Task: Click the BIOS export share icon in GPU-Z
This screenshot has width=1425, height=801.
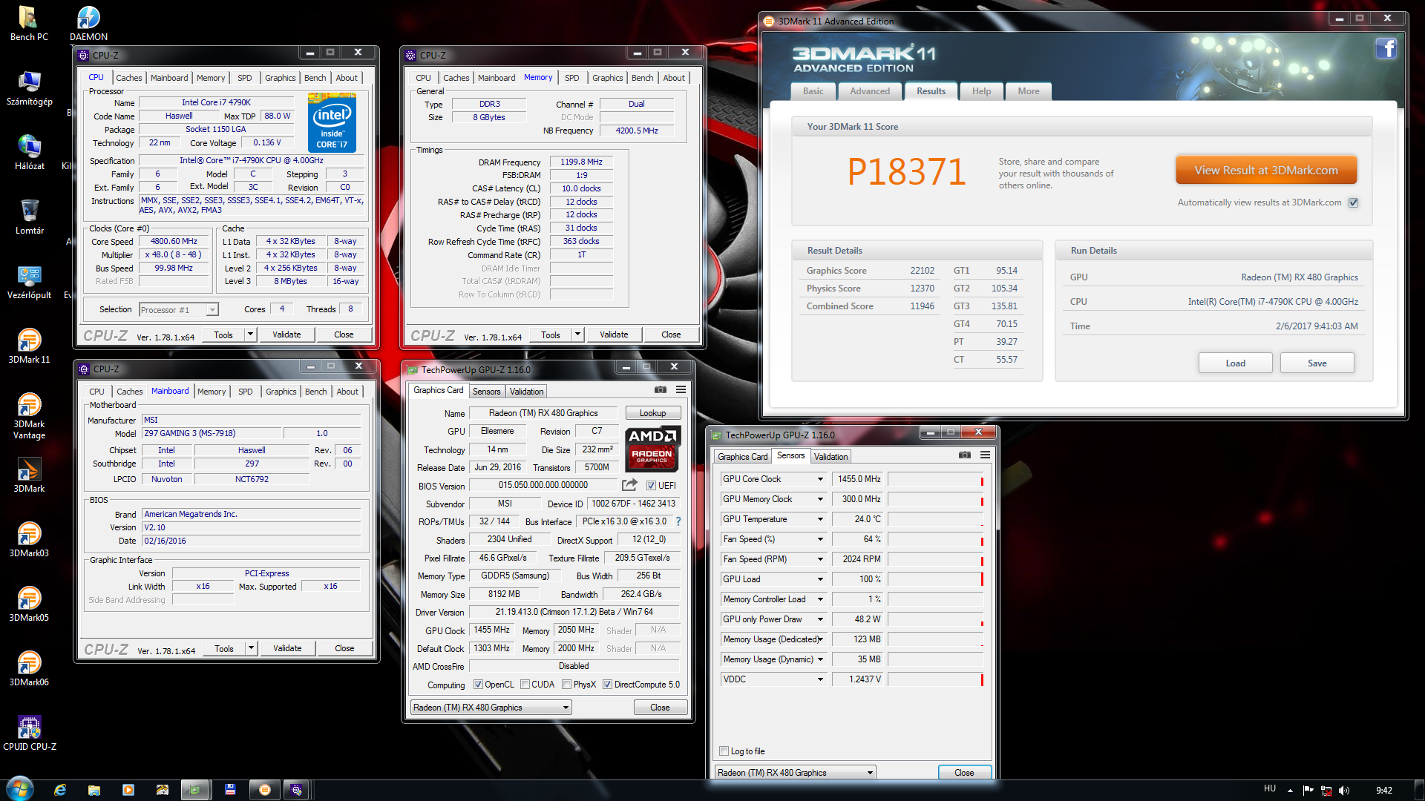Action: [629, 485]
